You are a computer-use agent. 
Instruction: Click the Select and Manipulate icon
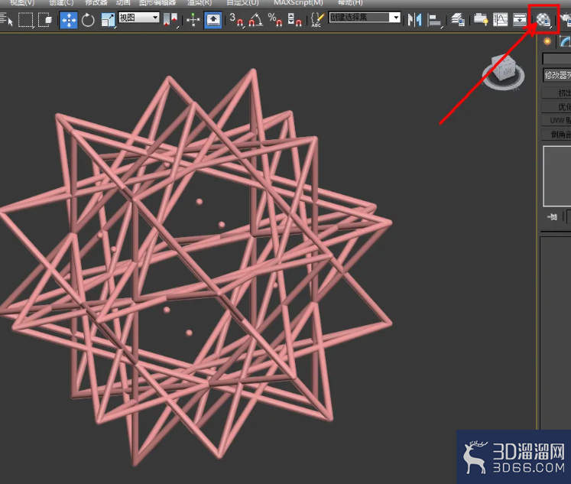click(193, 20)
